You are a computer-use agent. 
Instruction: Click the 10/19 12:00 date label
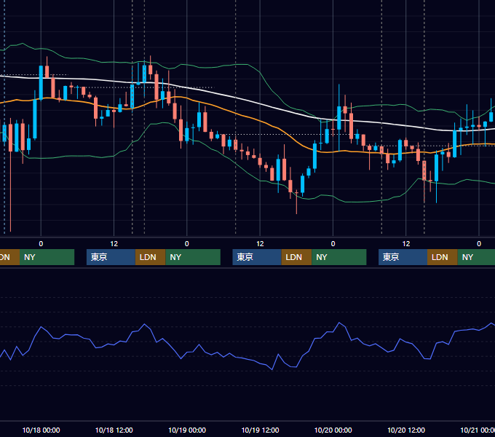(x=260, y=430)
